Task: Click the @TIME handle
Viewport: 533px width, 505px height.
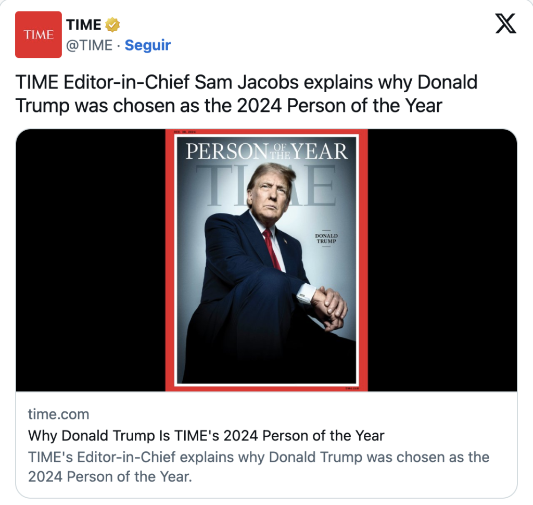Action: click(x=89, y=45)
